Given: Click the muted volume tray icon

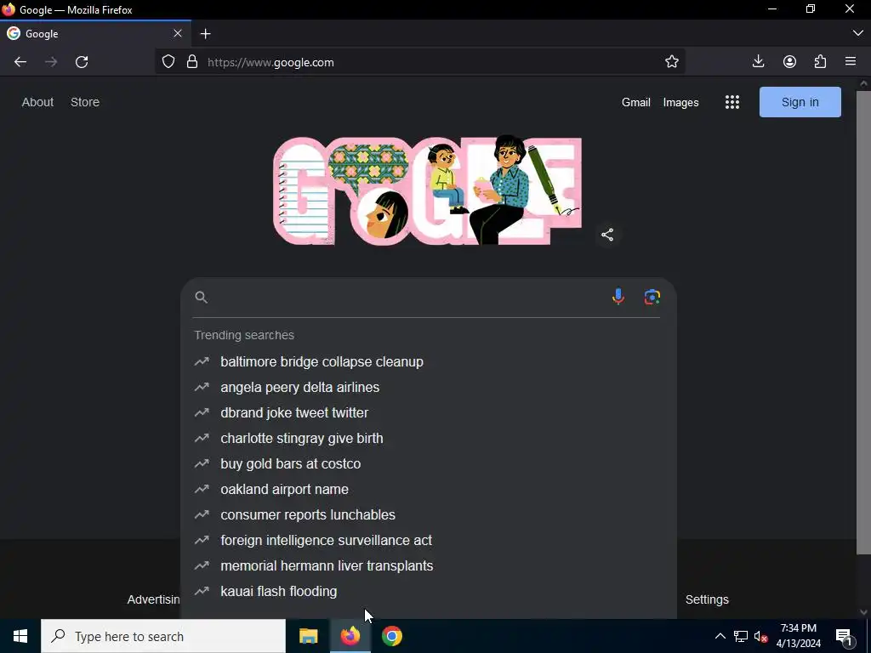Looking at the screenshot, I should coord(760,636).
